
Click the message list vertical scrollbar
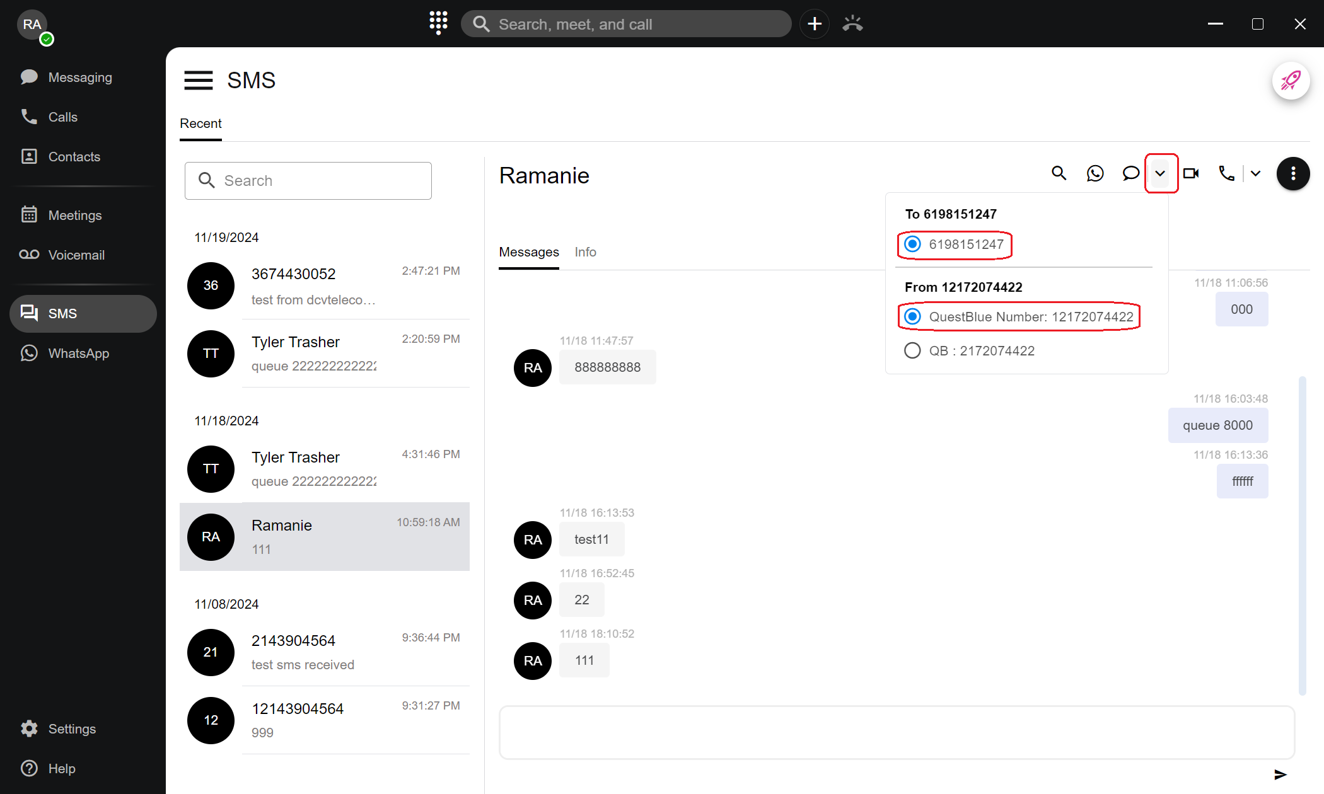pos(1302,536)
